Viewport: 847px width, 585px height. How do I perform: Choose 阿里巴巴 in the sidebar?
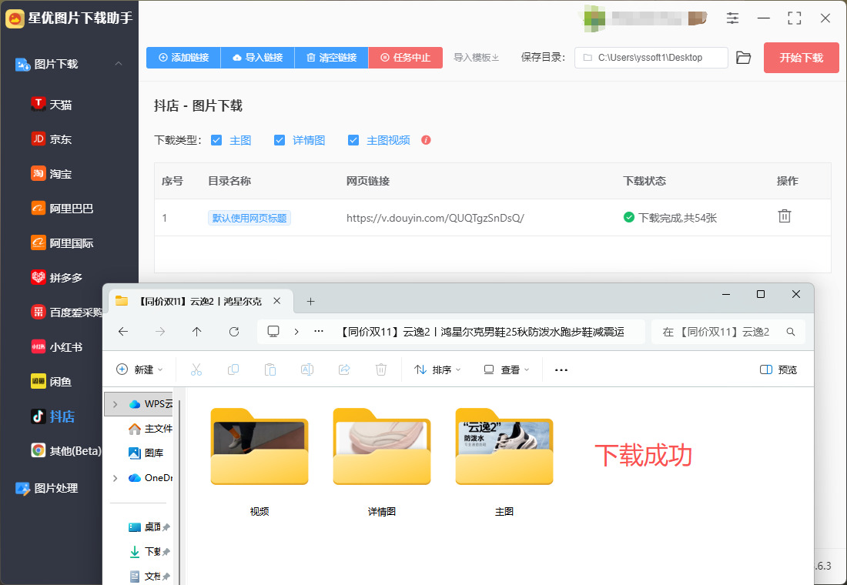62,208
